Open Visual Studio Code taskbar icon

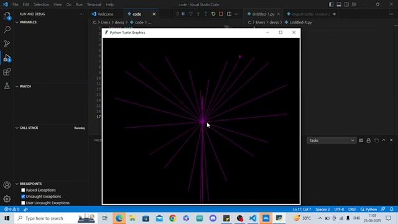point(252,218)
